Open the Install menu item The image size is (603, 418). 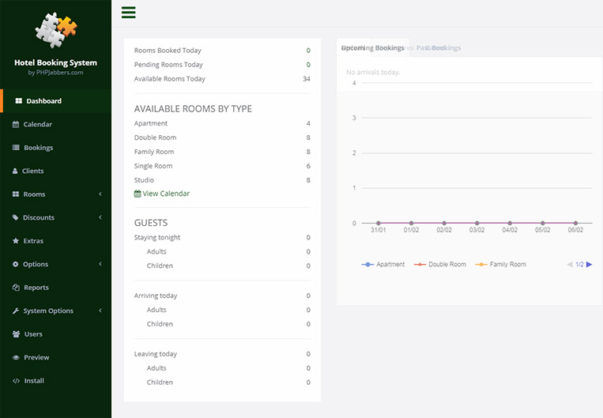click(x=56, y=381)
